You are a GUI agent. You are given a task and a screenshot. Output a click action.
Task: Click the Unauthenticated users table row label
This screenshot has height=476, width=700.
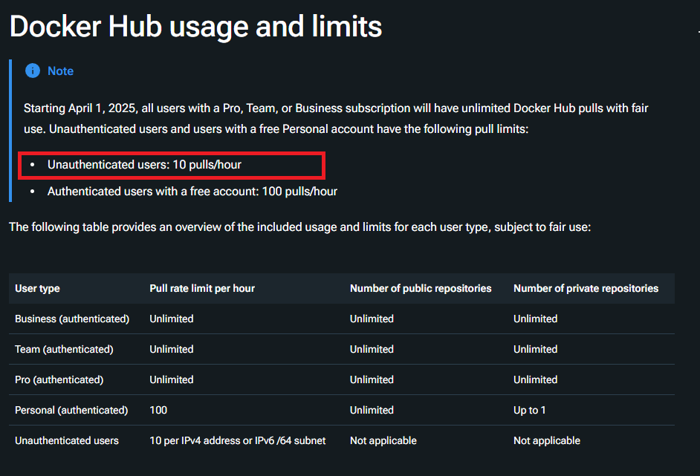67,440
